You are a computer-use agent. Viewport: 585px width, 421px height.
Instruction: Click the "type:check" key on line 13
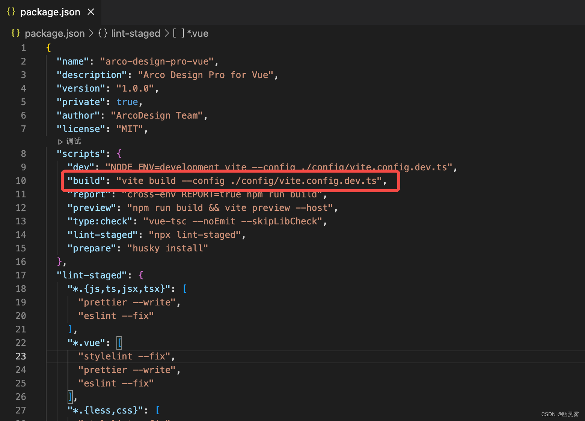point(100,221)
